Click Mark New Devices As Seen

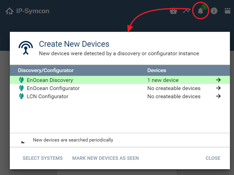coord(105,158)
